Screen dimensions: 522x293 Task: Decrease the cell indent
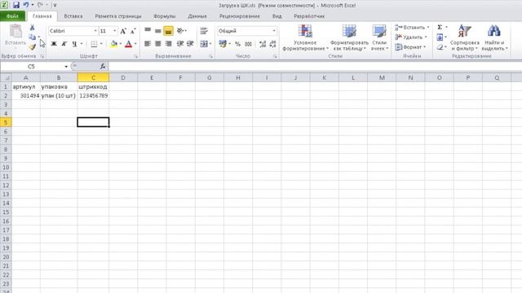[180, 44]
